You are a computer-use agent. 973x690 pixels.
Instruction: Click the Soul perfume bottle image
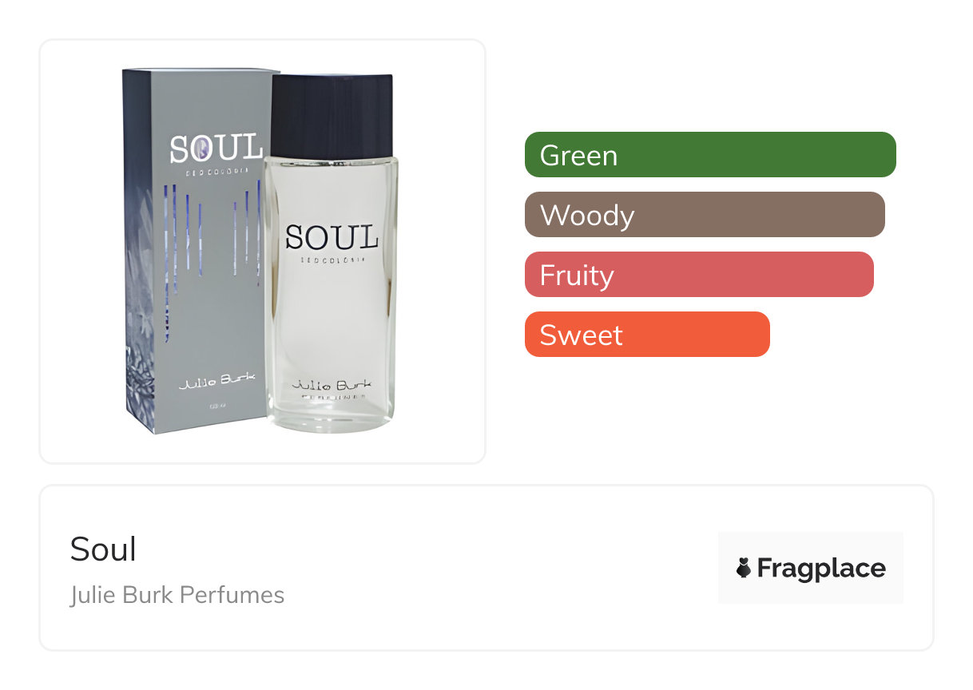tap(331, 303)
